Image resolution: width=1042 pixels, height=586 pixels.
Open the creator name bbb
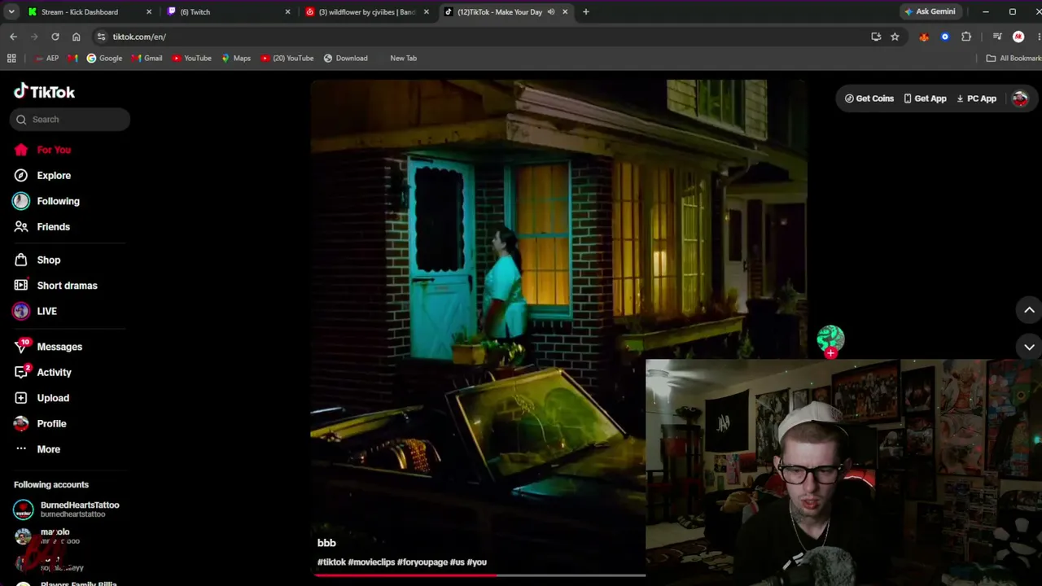326,543
